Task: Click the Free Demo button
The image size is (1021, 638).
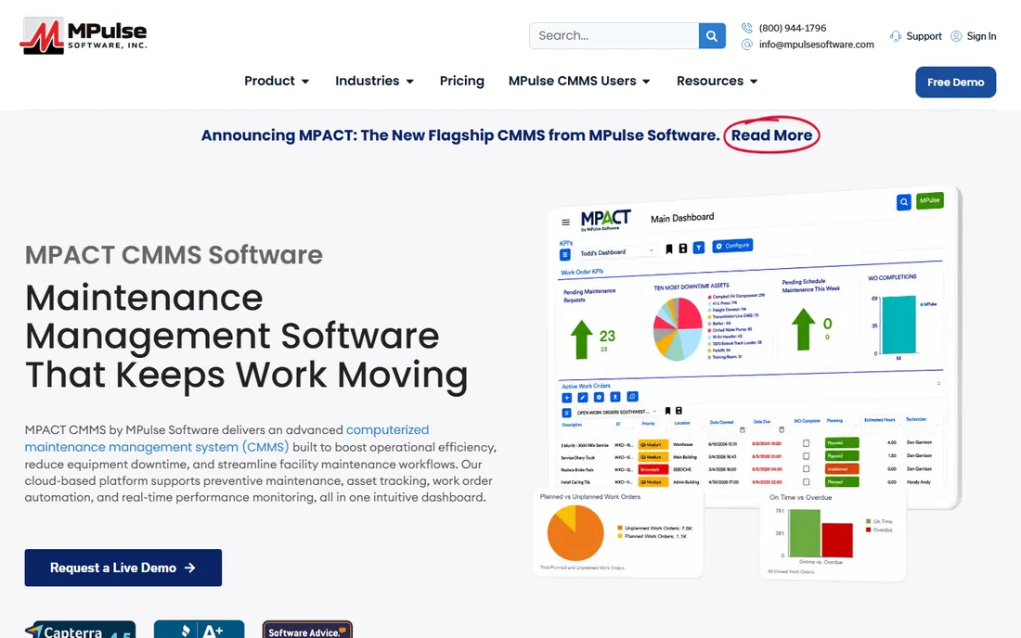Action: pos(955,82)
